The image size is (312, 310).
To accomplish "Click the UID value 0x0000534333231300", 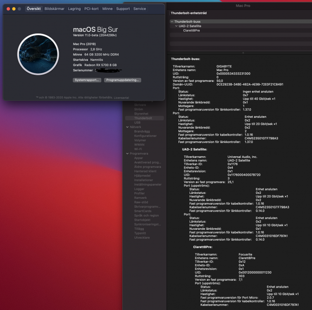I will click(x=233, y=74).
